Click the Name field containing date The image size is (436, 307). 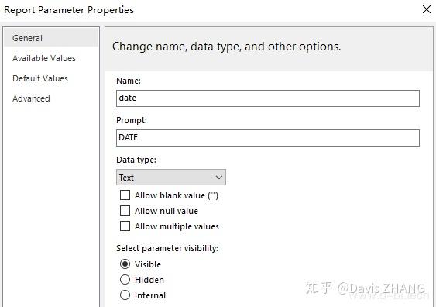coord(268,98)
